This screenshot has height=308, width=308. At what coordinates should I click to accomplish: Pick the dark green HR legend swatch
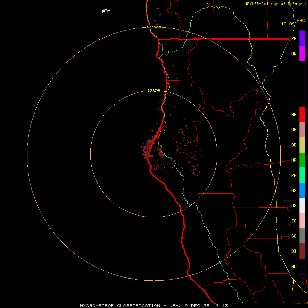[302, 160]
